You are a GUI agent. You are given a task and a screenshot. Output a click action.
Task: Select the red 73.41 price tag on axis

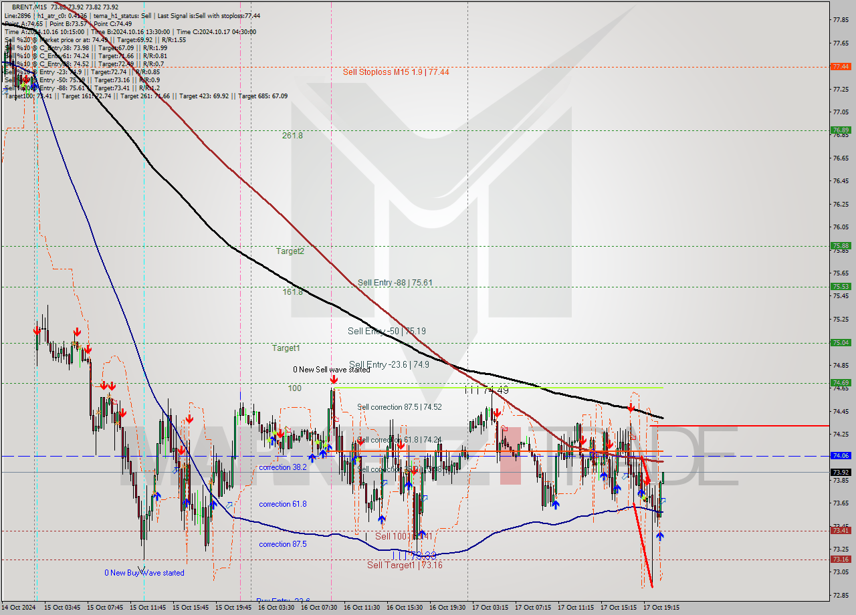tap(841, 531)
